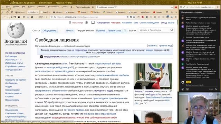The image size is (221, 124).
Task: Click the 2 правки link
Action: pyautogui.click(x=120, y=53)
